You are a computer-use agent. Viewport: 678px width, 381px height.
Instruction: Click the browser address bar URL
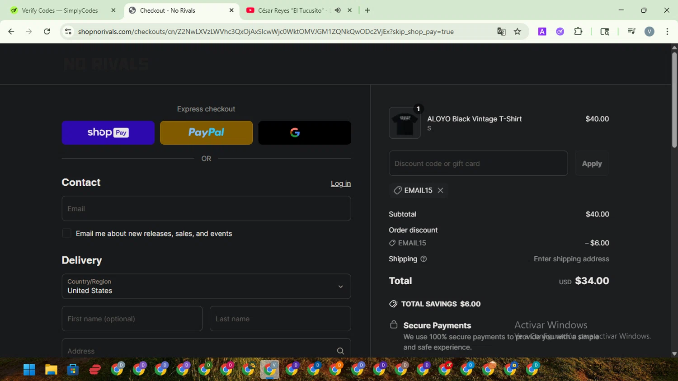[266, 32]
